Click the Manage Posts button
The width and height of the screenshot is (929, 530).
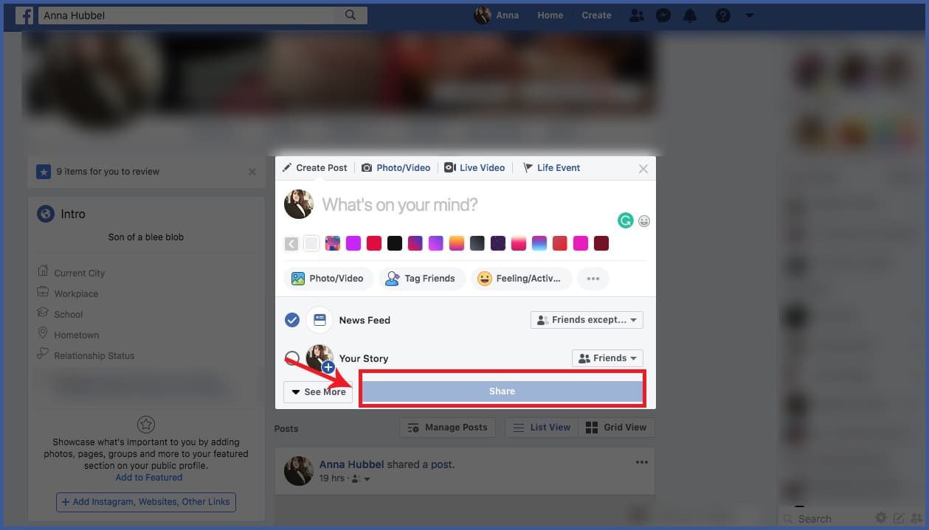(x=449, y=428)
